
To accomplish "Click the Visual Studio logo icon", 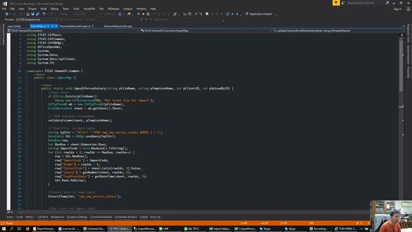I will coord(5,3).
